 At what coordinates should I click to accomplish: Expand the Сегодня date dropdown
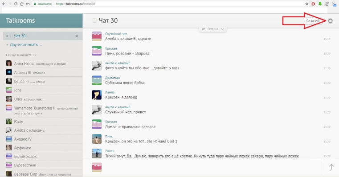point(213,29)
